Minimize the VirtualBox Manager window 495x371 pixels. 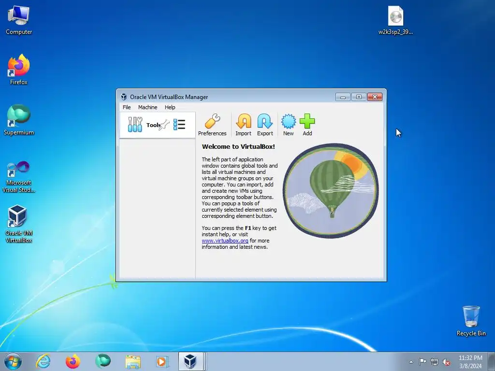(343, 97)
